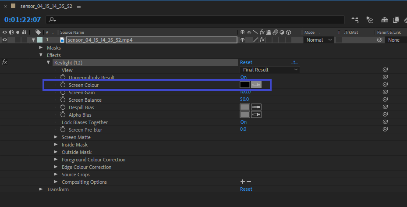Open the Despill Bias colour swatch

coord(245,107)
